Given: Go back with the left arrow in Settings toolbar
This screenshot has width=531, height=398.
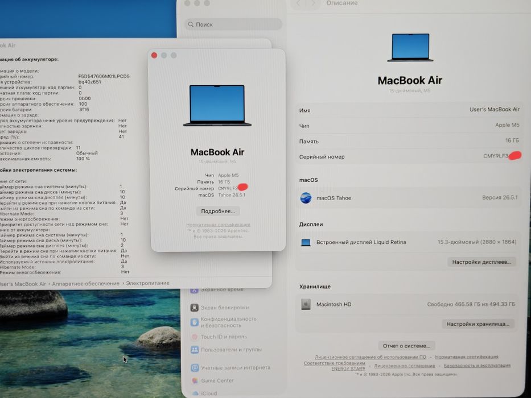Looking at the screenshot, I should tap(298, 3).
